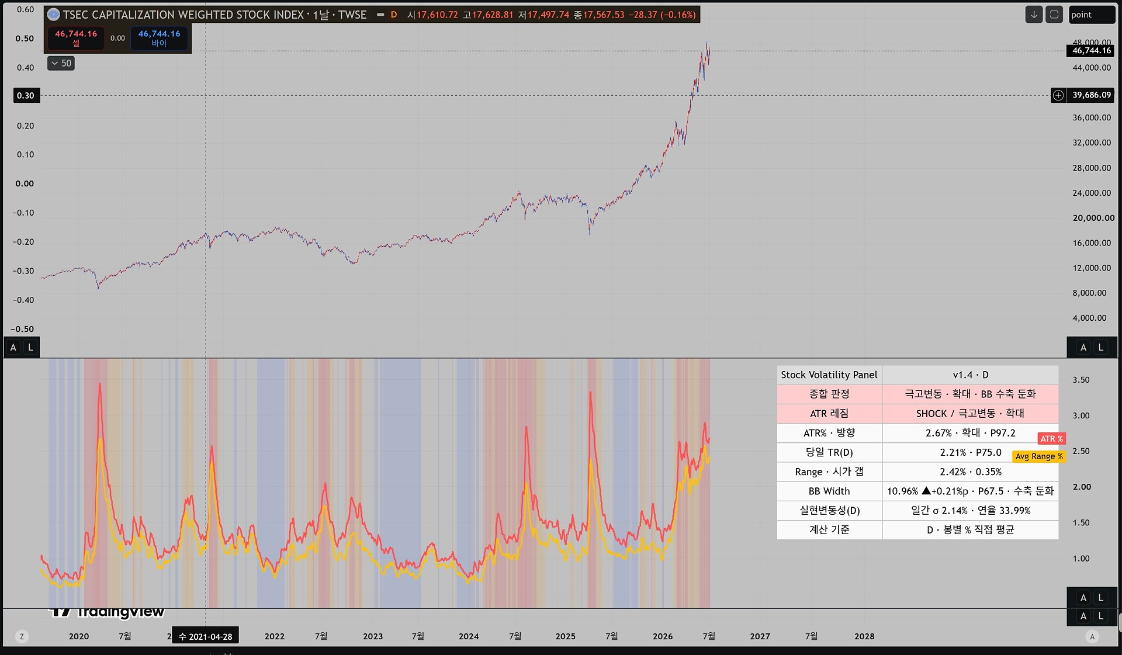Click the 10.96% BB Width value cell
1122x655 pixels.
(970, 491)
